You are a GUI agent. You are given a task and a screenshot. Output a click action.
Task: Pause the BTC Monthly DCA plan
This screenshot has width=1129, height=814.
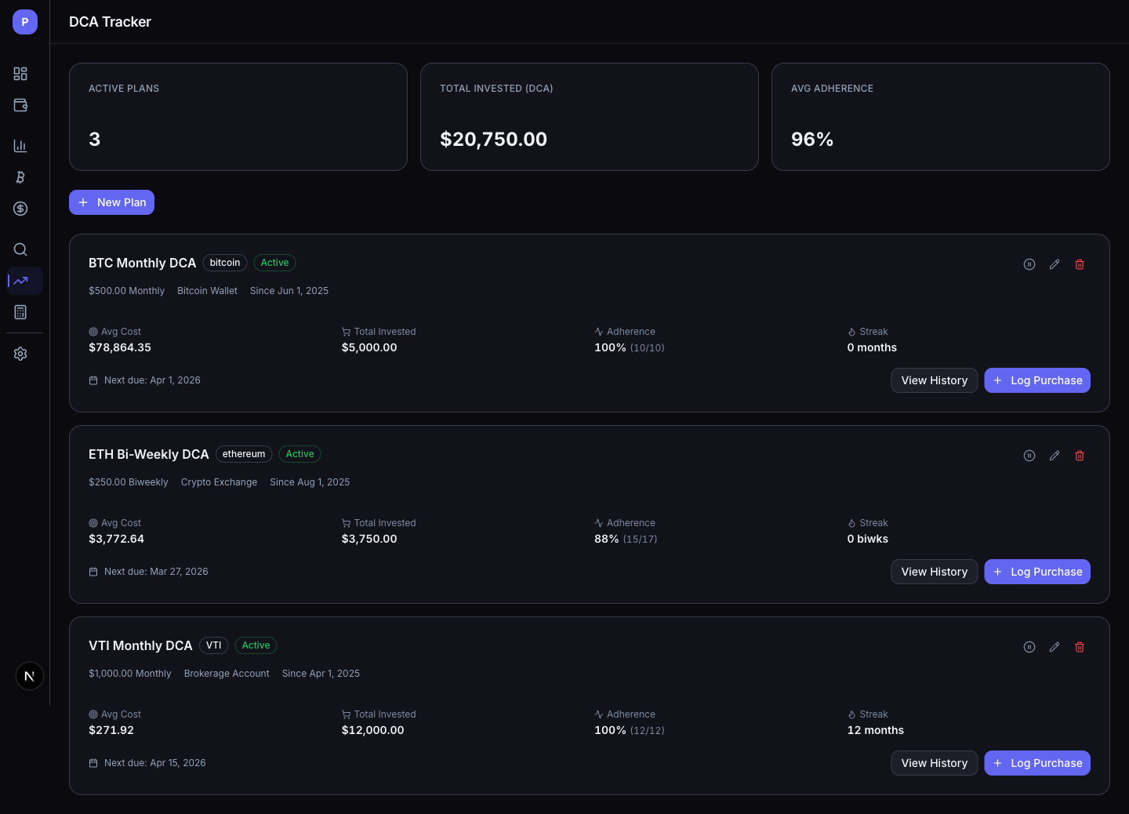(1029, 264)
